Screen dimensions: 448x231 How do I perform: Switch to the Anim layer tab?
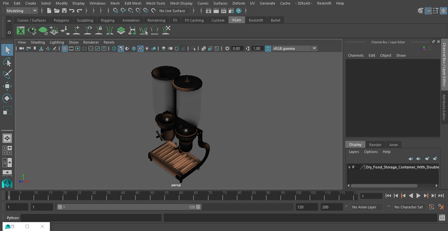[393, 145]
